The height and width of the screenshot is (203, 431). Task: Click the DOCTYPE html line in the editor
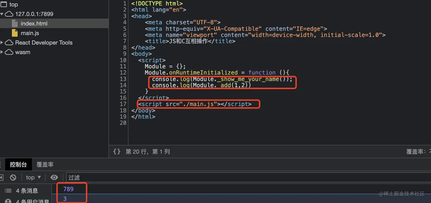(157, 3)
